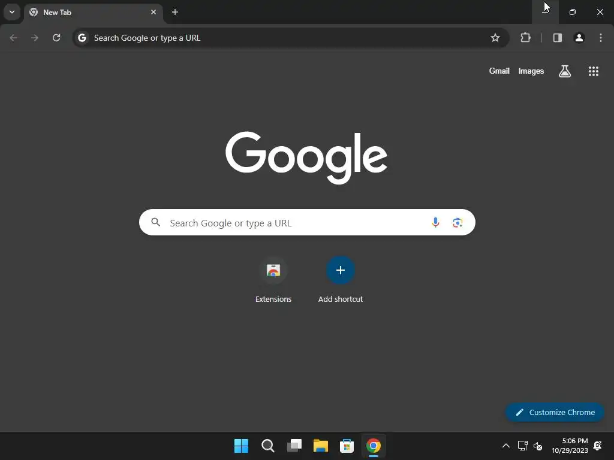Image resolution: width=614 pixels, height=460 pixels.
Task: Restore down the Chrome window
Action: coord(573,12)
